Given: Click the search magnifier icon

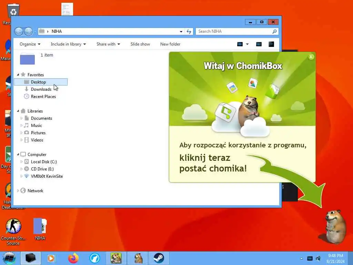Looking at the screenshot, I should tap(274, 31).
